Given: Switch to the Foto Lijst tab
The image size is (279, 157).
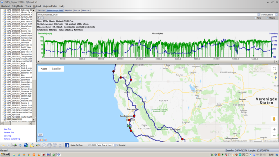Looking at the screenshot, I should click(x=77, y=10).
